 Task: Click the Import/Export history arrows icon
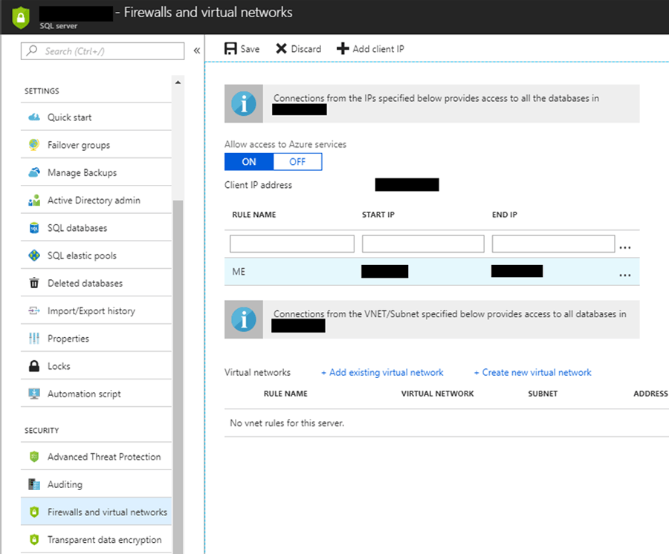tap(34, 310)
